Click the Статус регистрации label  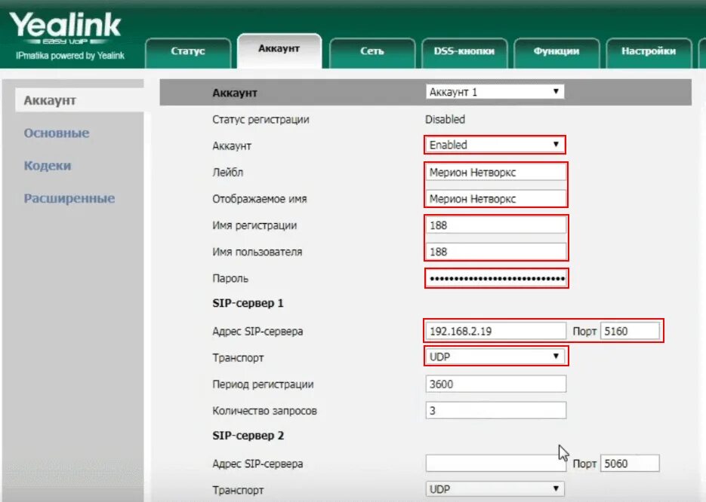tap(261, 120)
